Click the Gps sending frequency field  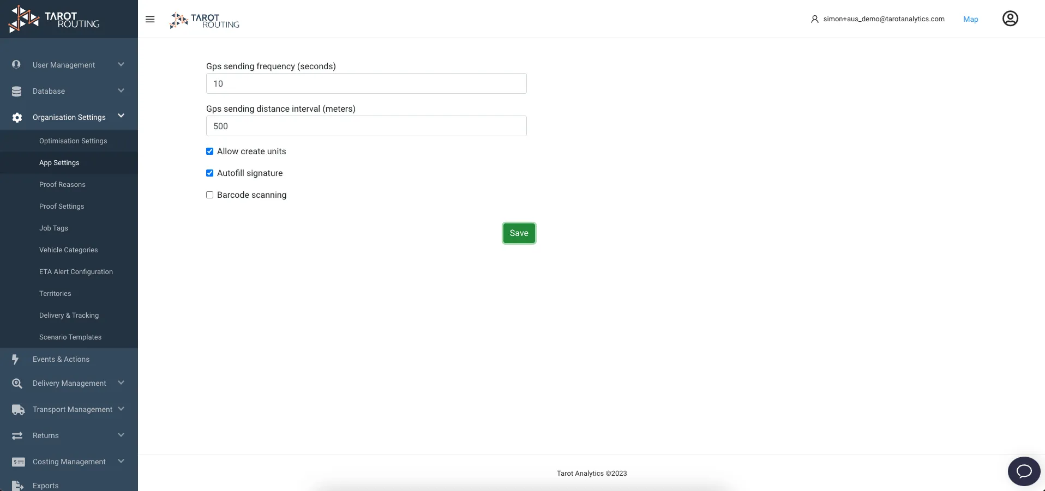(367, 83)
